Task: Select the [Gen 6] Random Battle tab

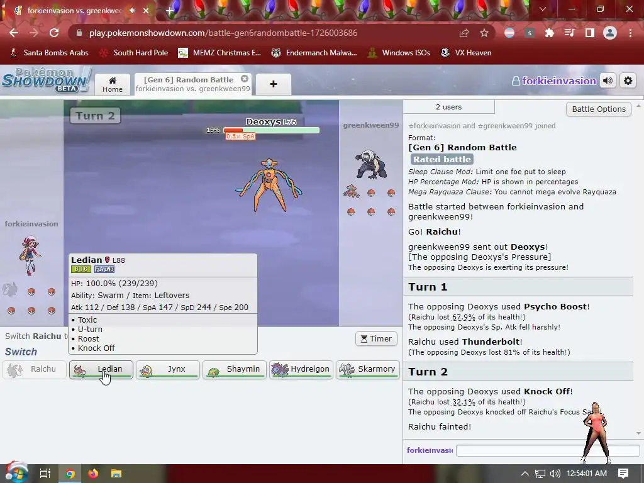Action: (192, 84)
